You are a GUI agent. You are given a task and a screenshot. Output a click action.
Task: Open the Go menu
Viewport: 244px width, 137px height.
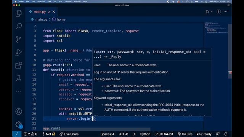pyautogui.click(x=55, y=2)
